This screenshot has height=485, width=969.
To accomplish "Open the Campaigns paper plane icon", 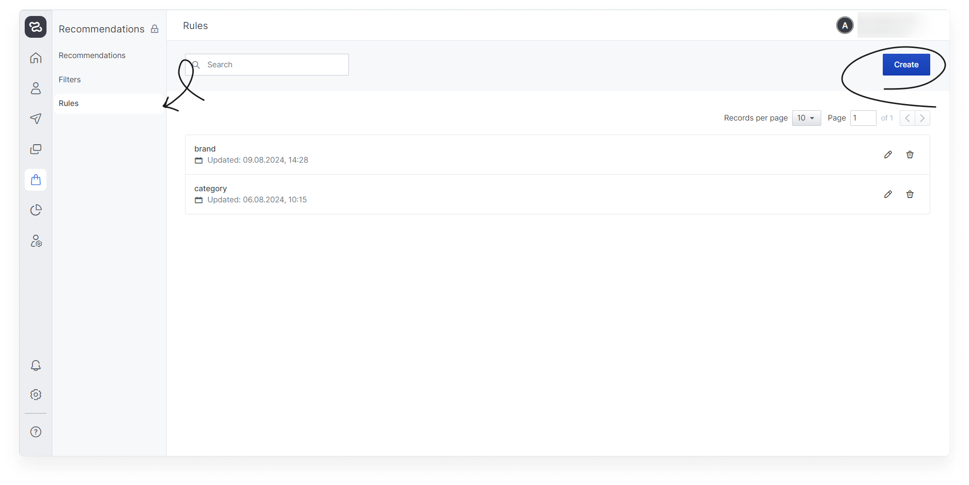I will [36, 119].
